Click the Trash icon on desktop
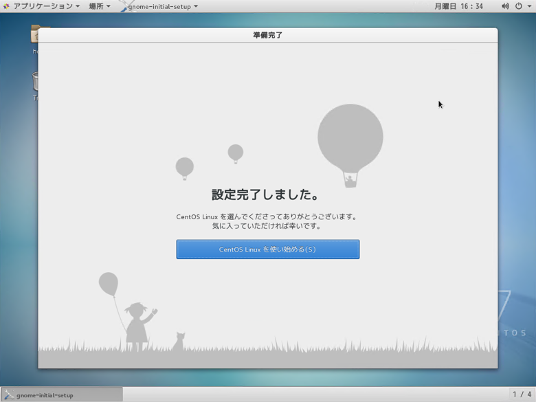The width and height of the screenshot is (536, 402). click(35, 81)
